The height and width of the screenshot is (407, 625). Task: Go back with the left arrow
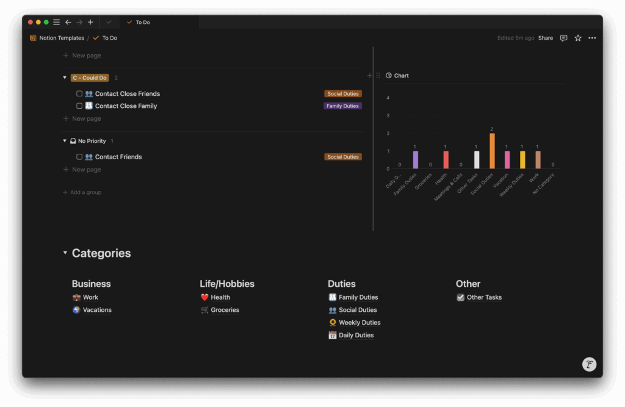coord(68,23)
